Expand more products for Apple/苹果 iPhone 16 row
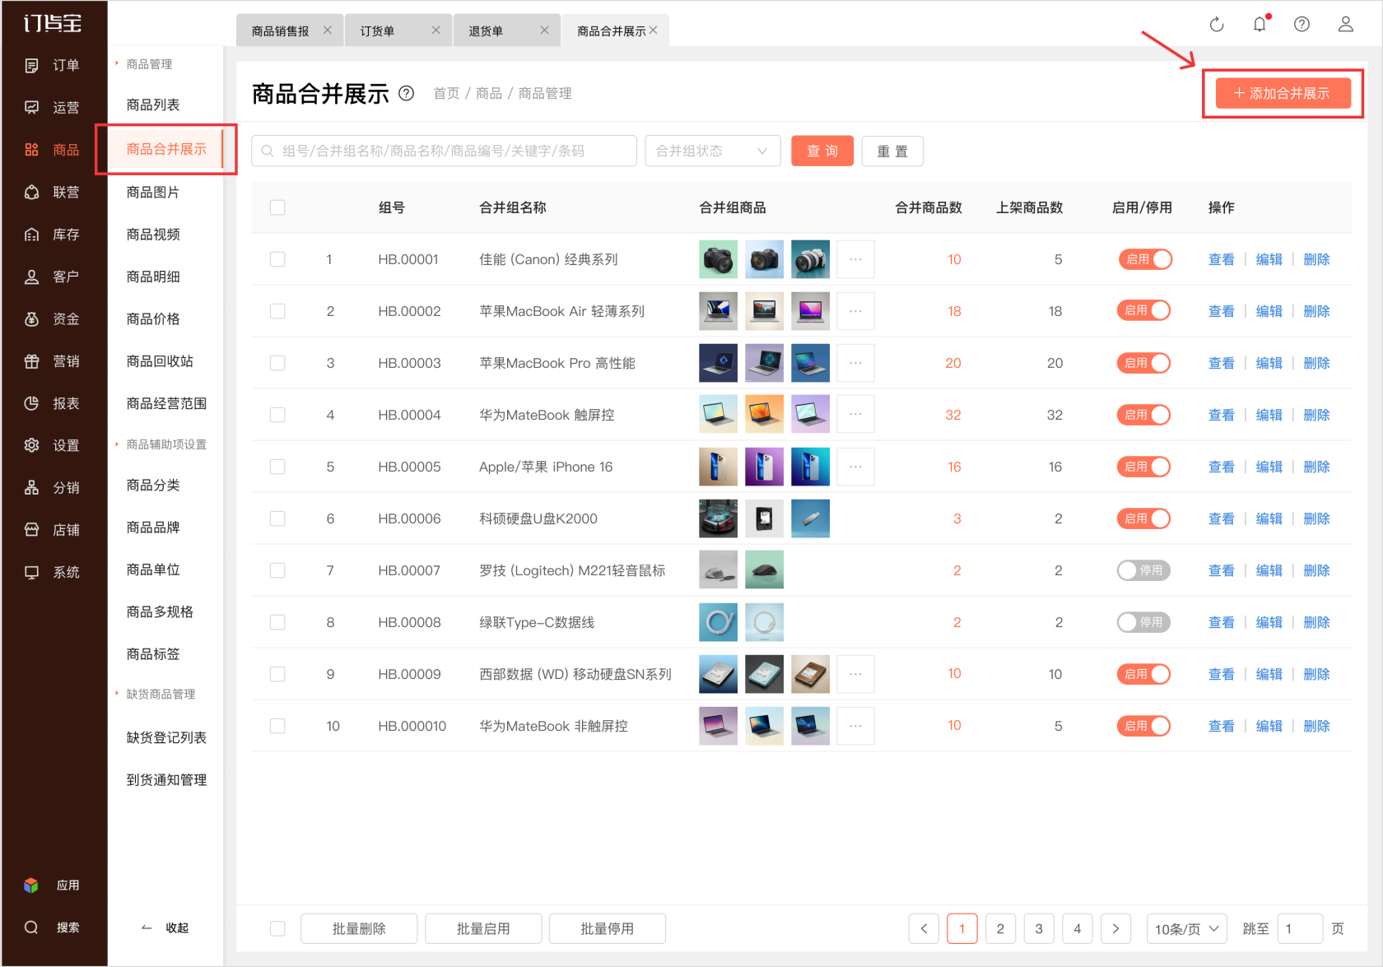Viewport: 1383px width, 967px height. point(855,467)
